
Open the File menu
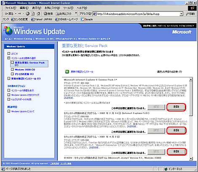click(11, 8)
